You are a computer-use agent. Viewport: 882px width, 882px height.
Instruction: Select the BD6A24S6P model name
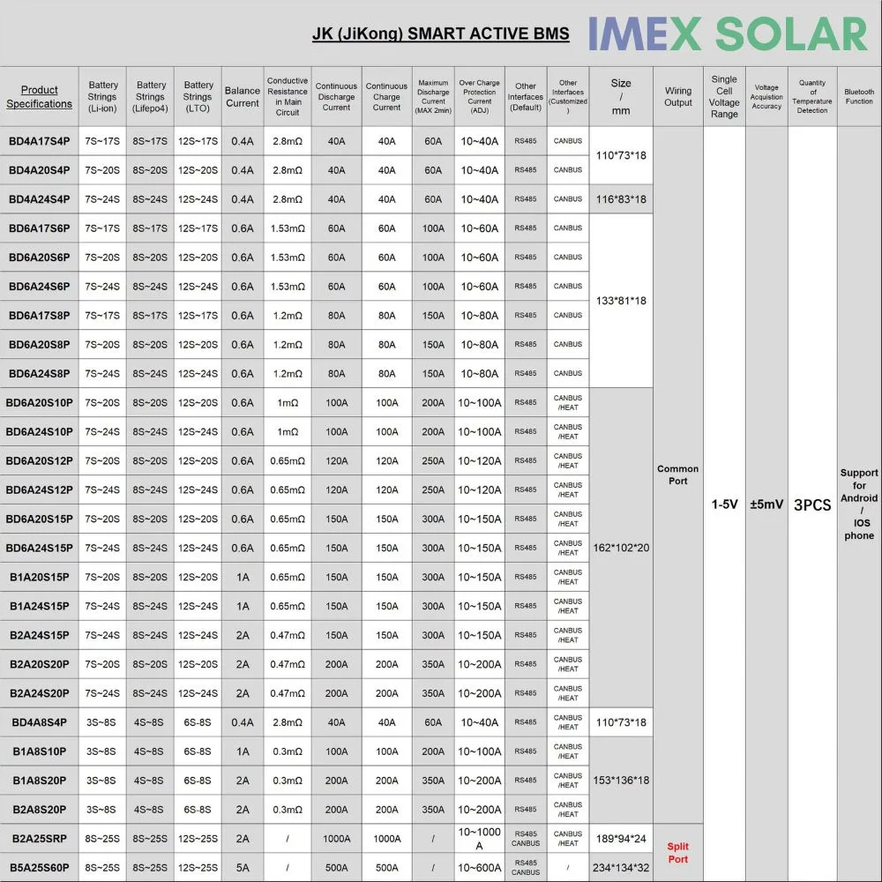point(40,287)
